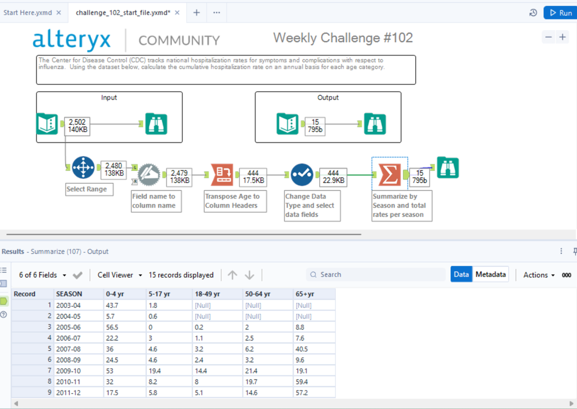Open workflow run history icon
Screen dimensions: 577x409
coord(533,13)
